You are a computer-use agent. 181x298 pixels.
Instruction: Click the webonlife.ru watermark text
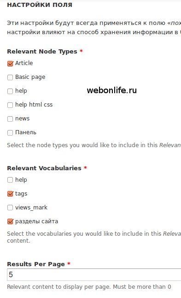click(112, 90)
